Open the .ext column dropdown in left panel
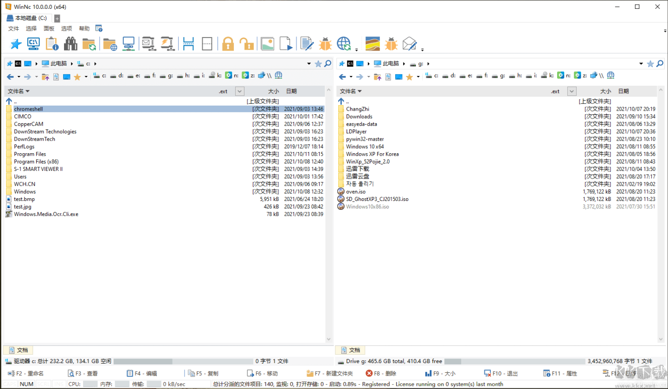The width and height of the screenshot is (668, 389). [x=239, y=91]
